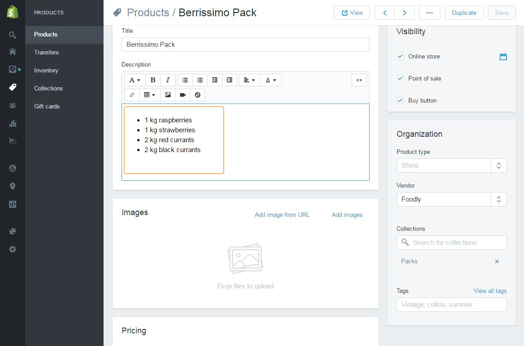Toggle HTML source view in editor

click(359, 80)
